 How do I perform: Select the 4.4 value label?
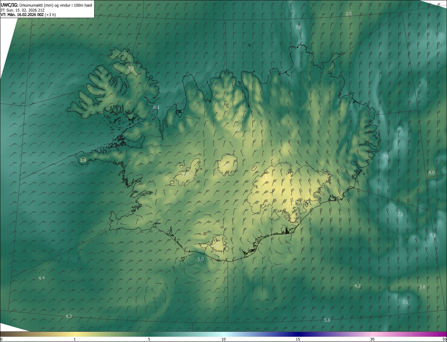click(41, 278)
